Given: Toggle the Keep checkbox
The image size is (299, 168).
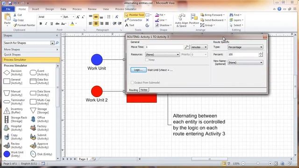Looking at the screenshot, I should point(147,60).
